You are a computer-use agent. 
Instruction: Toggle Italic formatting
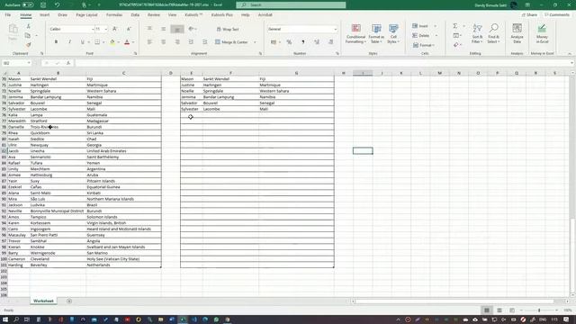tap(69, 42)
